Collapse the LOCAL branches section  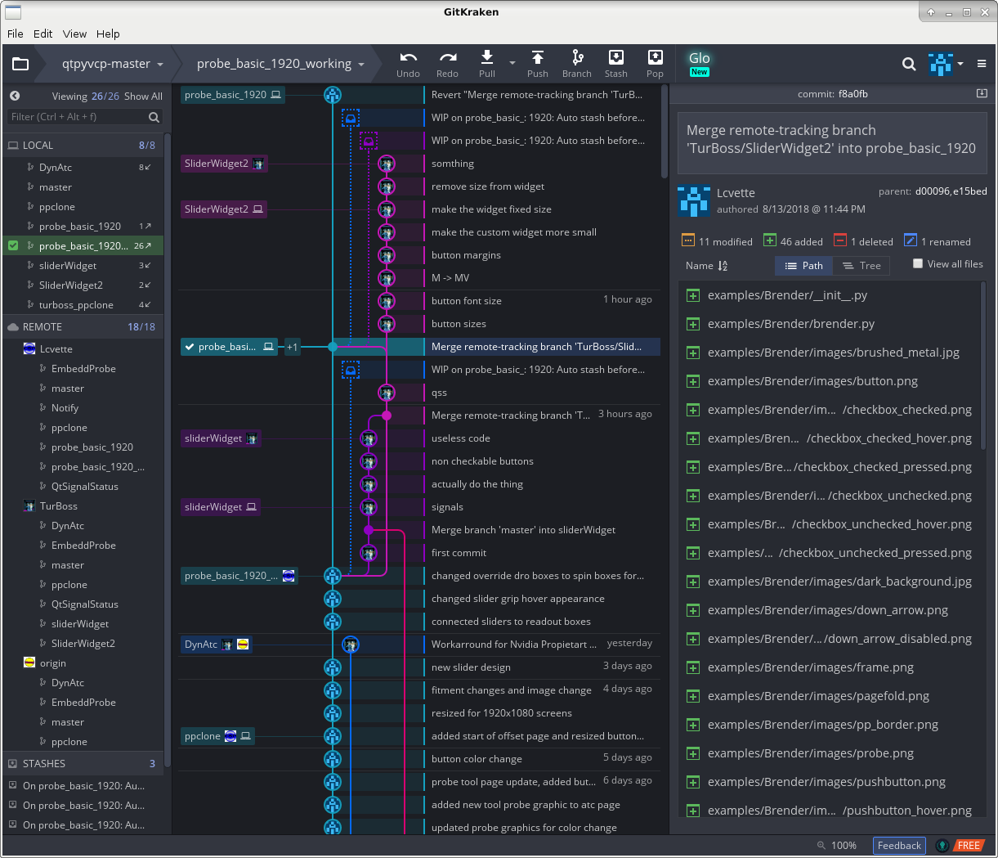83,145
